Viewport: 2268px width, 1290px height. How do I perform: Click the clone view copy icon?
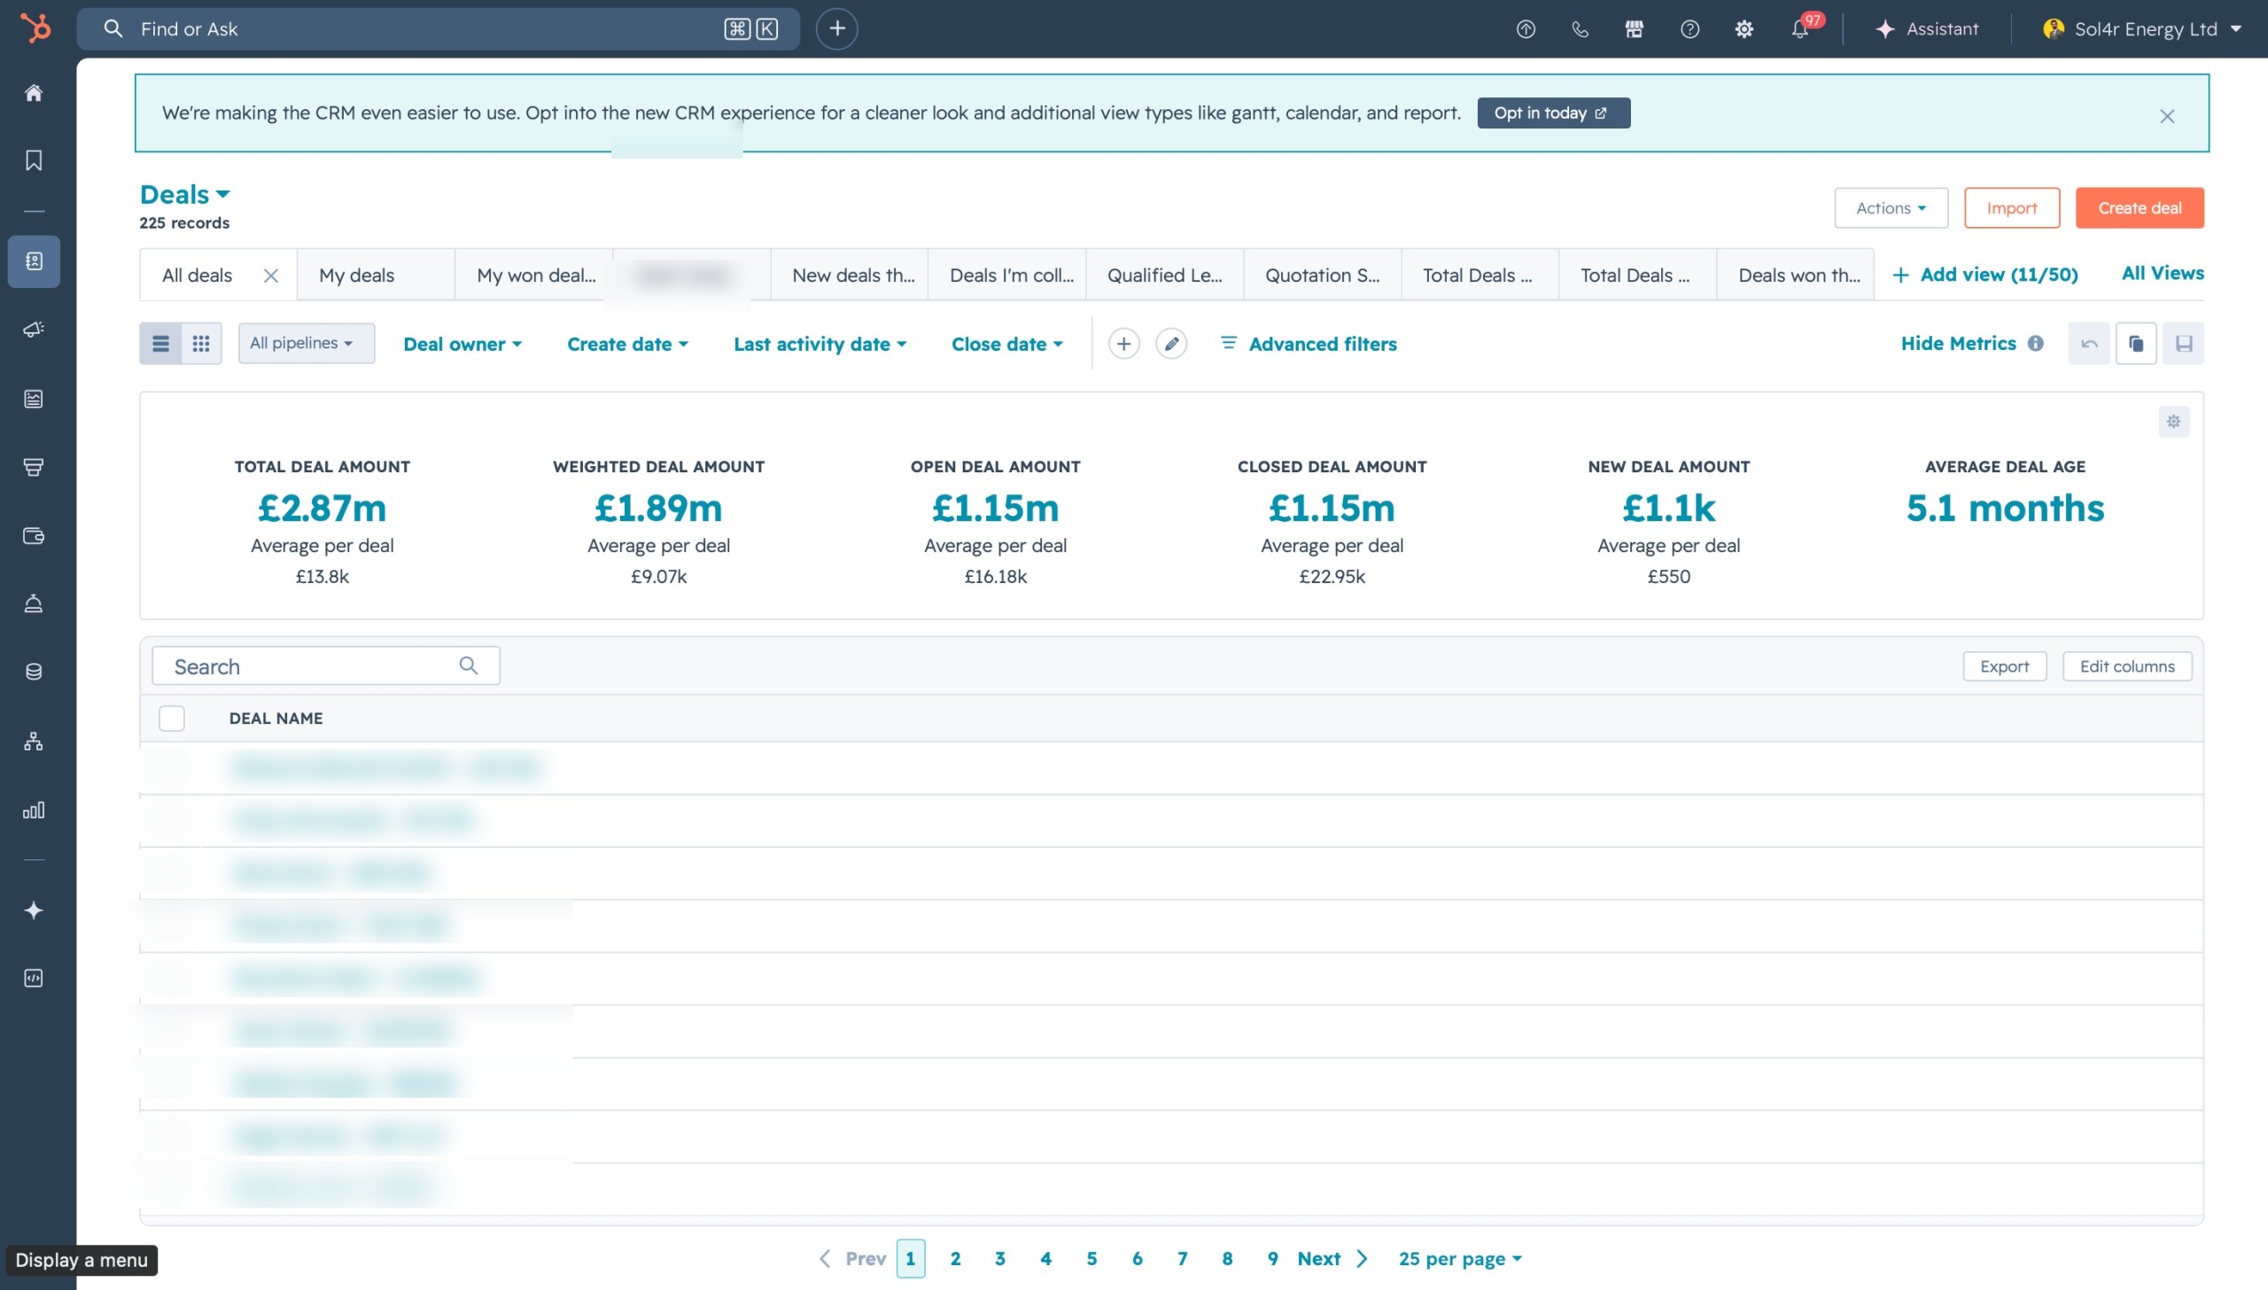(x=2136, y=344)
